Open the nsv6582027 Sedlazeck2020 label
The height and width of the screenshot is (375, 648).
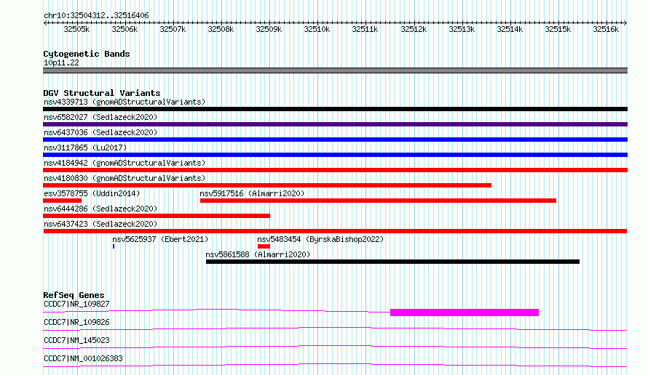[100, 117]
